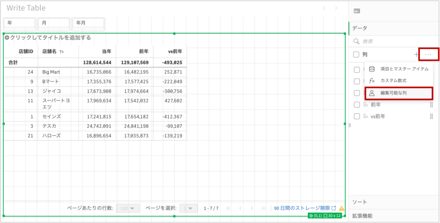The width and height of the screenshot is (440, 223).
Task: Click the add-title plus icon
Action: [x=7, y=38]
